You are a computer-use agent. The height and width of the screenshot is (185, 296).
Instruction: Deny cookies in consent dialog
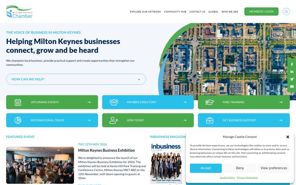point(240,168)
